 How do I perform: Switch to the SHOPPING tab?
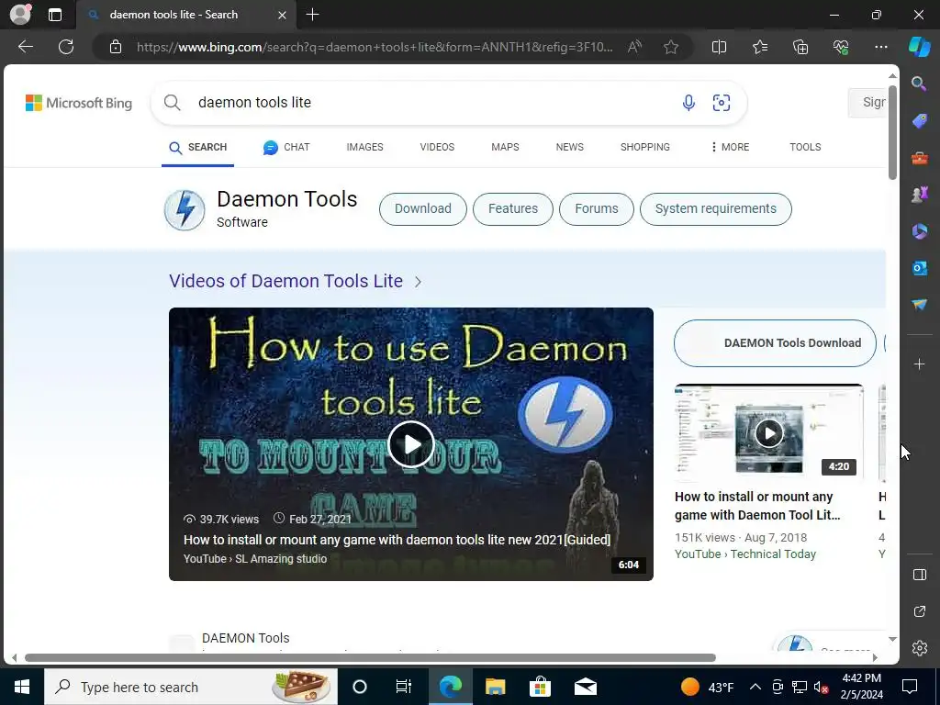645,148
